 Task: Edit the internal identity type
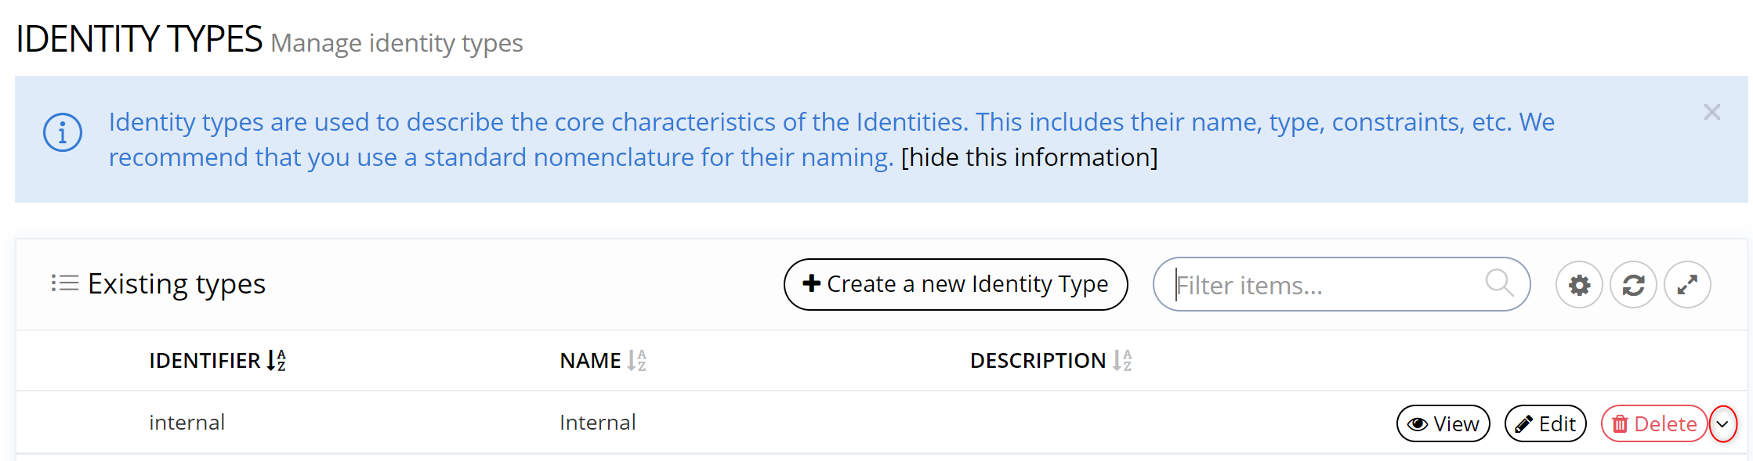point(1545,423)
